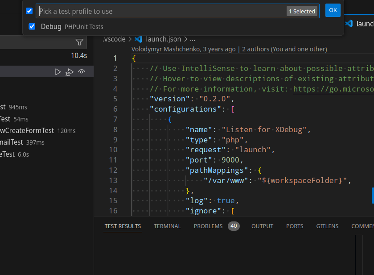
Task: Switch to the TERMINAL panel tab
Action: (x=167, y=226)
